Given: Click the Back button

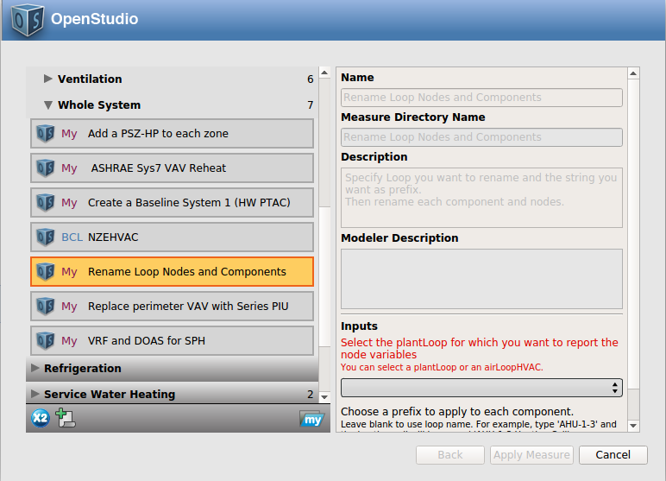Looking at the screenshot, I should 450,455.
